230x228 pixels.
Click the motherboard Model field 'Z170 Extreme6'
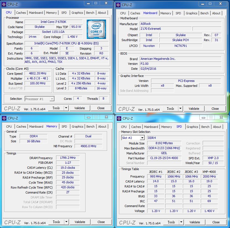(165, 29)
